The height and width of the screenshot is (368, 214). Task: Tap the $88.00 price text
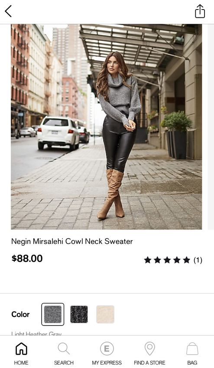click(x=27, y=258)
